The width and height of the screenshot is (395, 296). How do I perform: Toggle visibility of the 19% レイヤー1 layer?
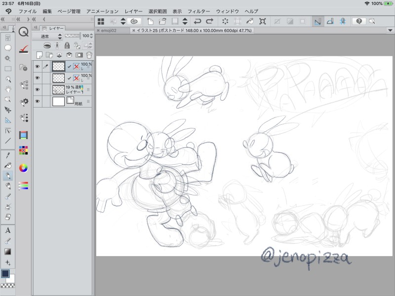pos(37,90)
